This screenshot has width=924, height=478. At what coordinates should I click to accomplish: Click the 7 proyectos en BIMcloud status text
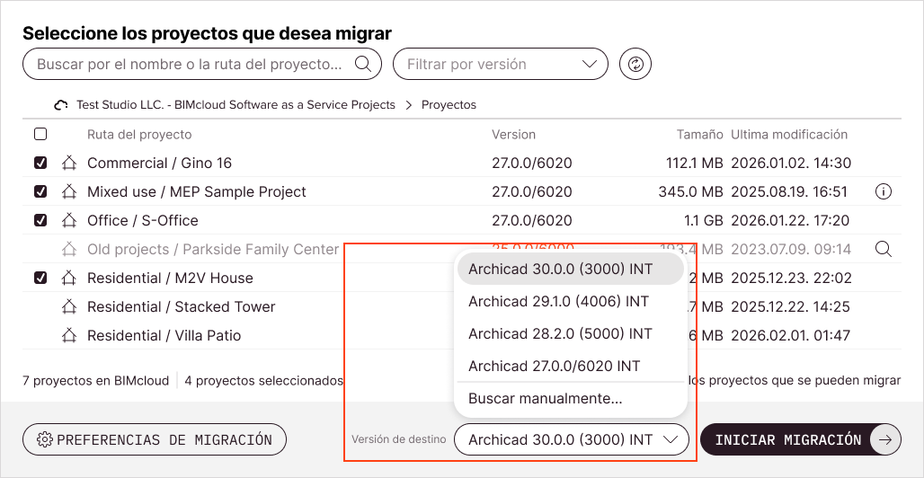click(95, 381)
